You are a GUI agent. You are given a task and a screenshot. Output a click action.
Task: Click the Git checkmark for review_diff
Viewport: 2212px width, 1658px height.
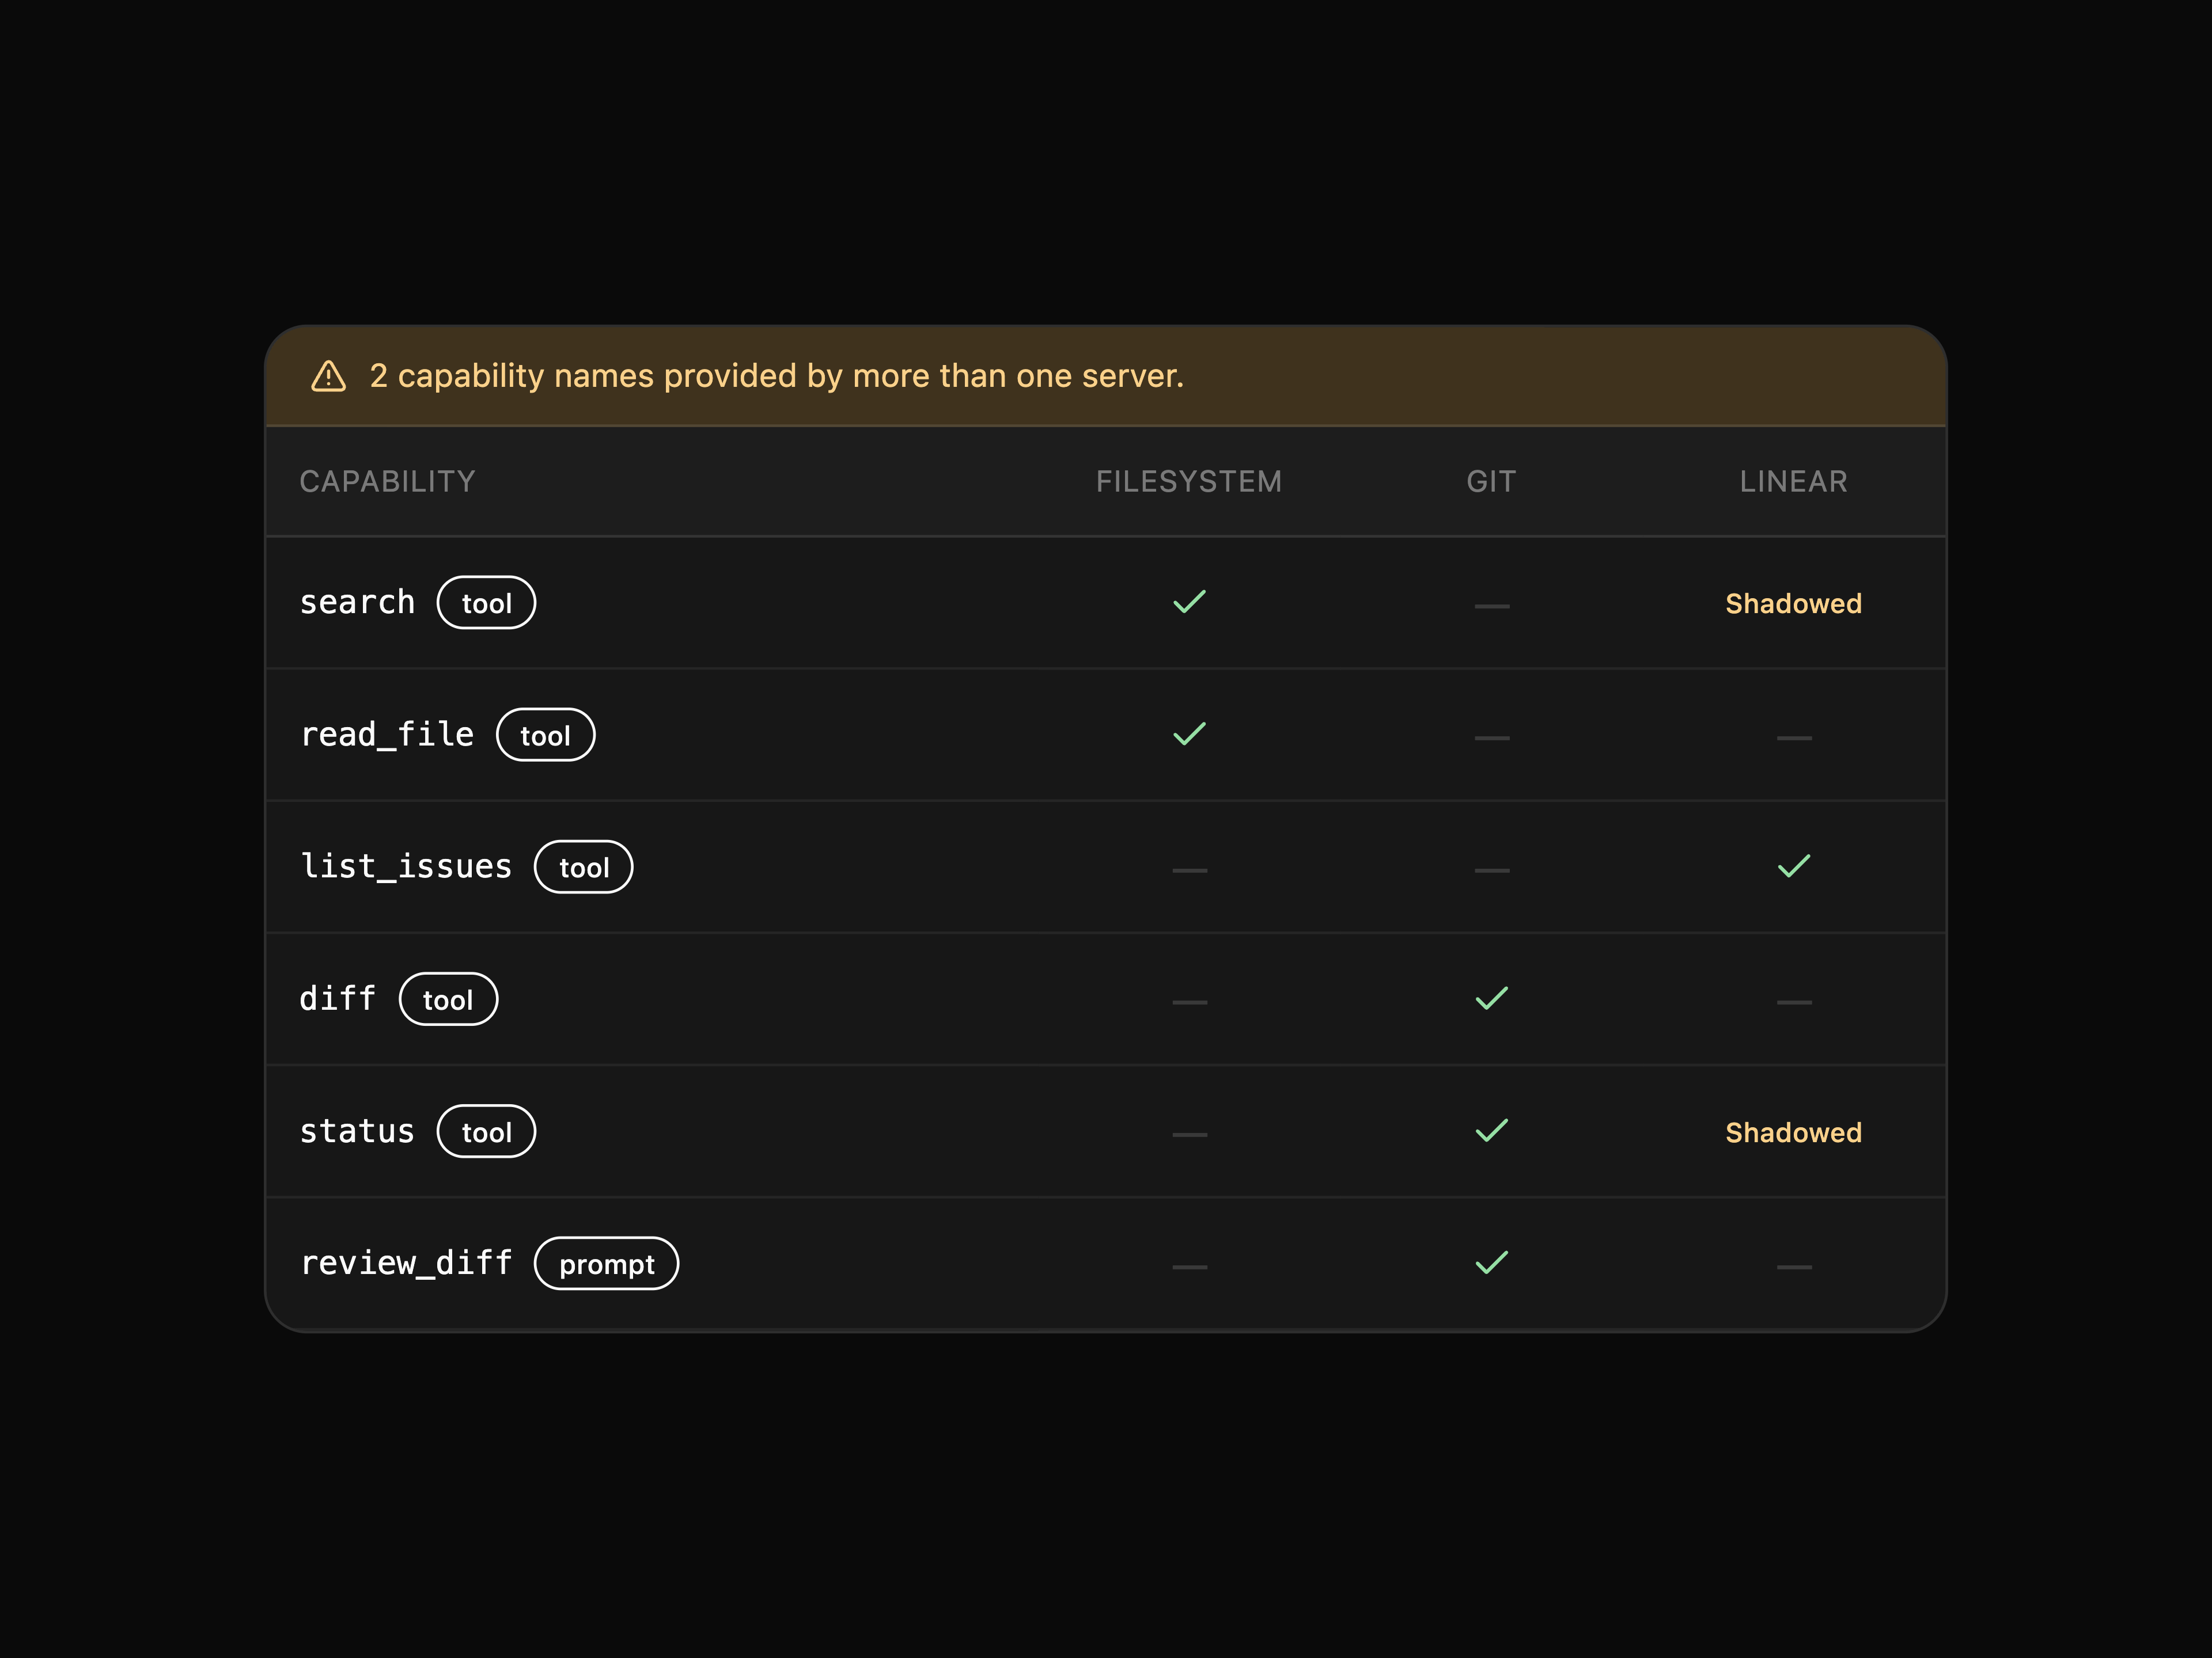[x=1491, y=1263]
